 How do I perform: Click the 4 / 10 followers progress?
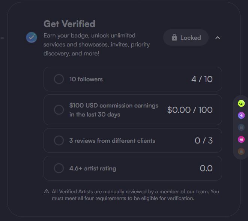pos(202,79)
